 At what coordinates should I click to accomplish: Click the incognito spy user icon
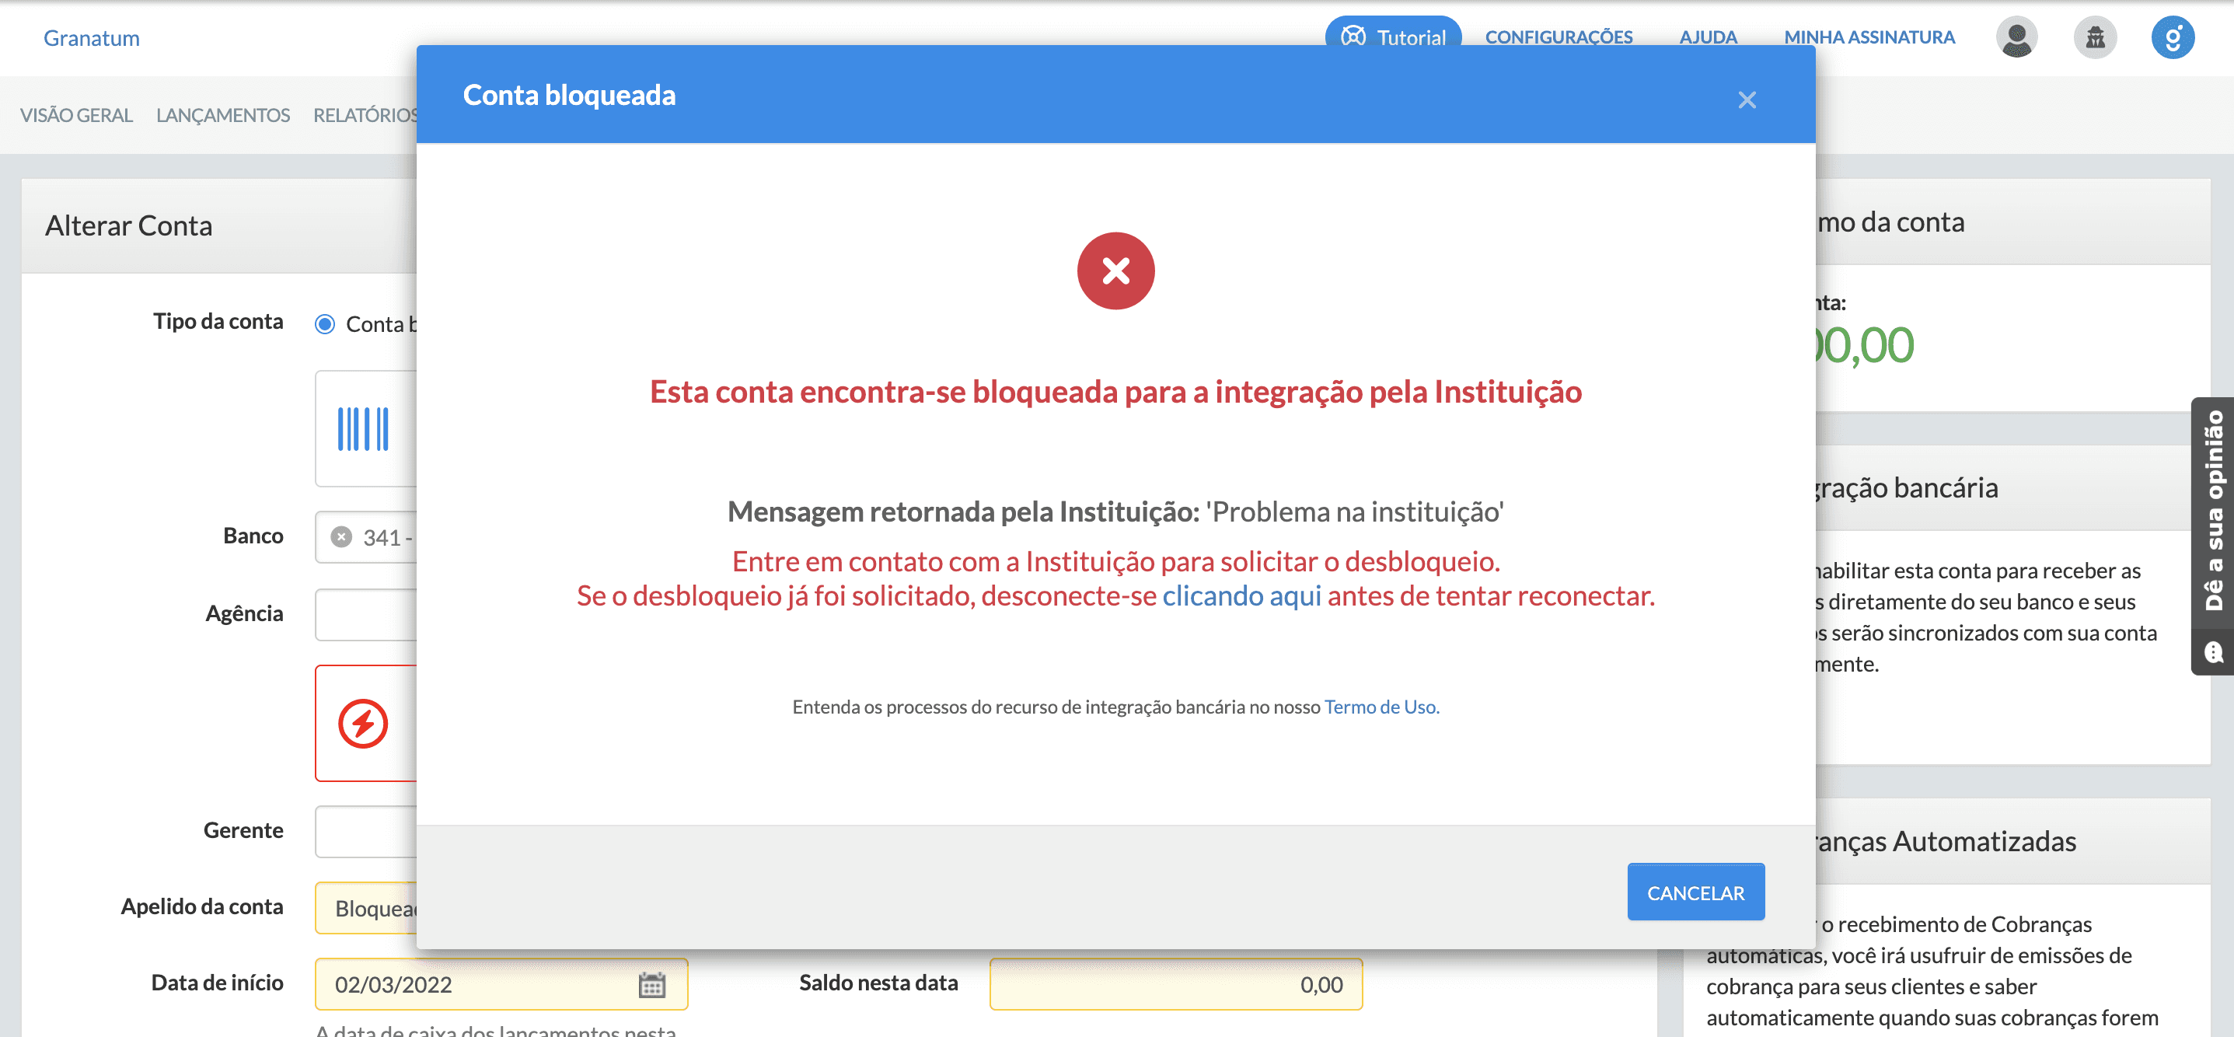(x=2095, y=37)
